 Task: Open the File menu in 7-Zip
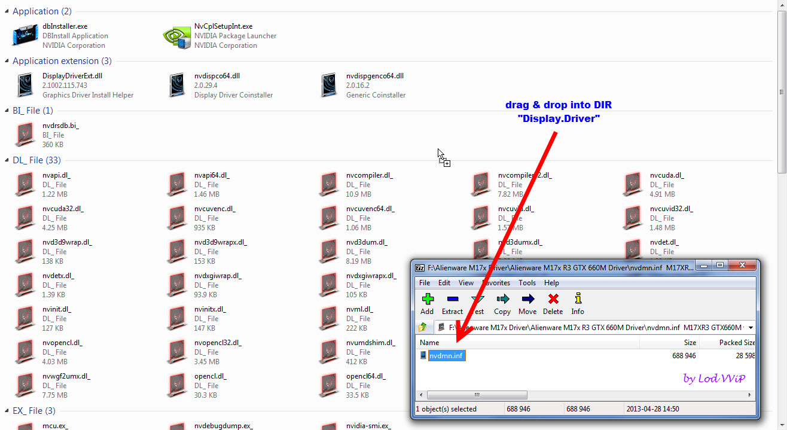click(425, 283)
